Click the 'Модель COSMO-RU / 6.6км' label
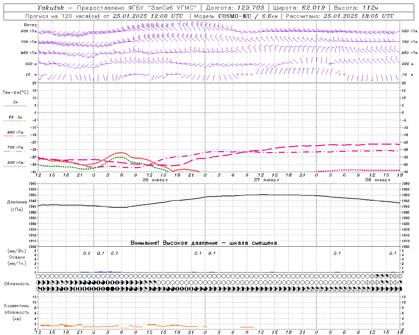Screen dimensions: 419x335 pos(236,16)
